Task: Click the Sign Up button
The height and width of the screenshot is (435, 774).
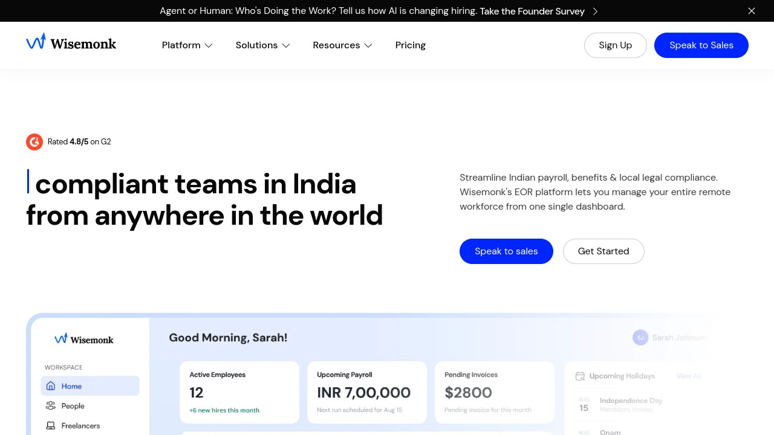Action: [615, 45]
